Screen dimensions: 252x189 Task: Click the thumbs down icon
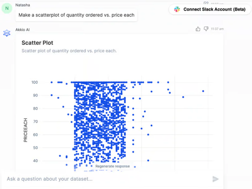206,29
